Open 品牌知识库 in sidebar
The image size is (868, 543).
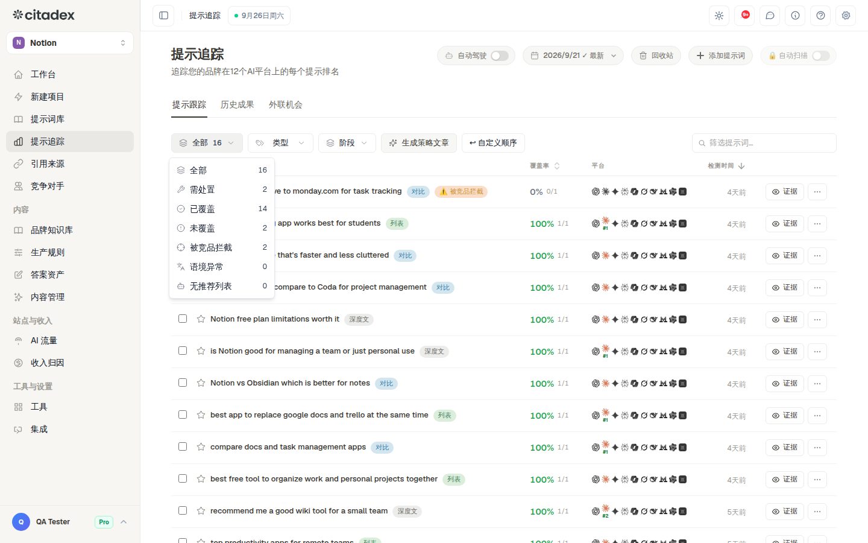point(70,230)
